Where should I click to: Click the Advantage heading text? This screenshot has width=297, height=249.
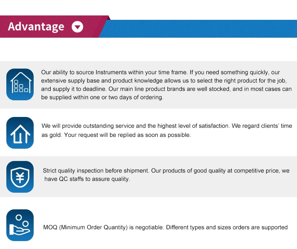click(36, 27)
